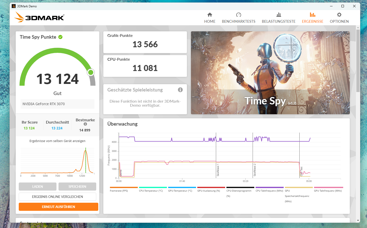Click the Grafik-Punkte score 13 566
The width and height of the screenshot is (367, 228).
click(145, 44)
